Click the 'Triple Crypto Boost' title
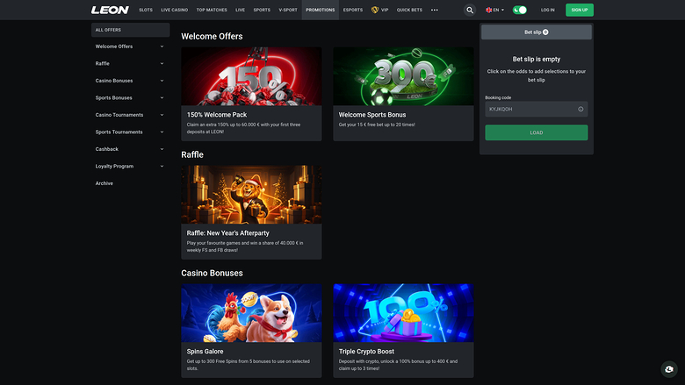Screen dimensions: 685x385 click(x=366, y=352)
